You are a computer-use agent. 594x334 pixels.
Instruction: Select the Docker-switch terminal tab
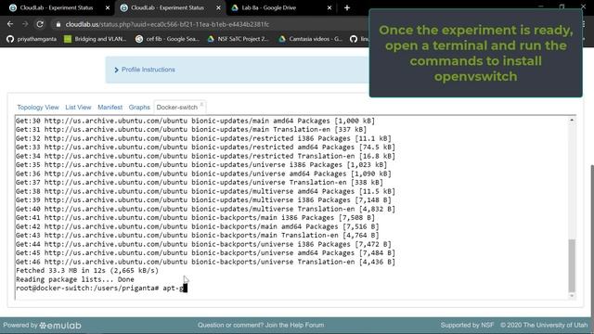(177, 108)
